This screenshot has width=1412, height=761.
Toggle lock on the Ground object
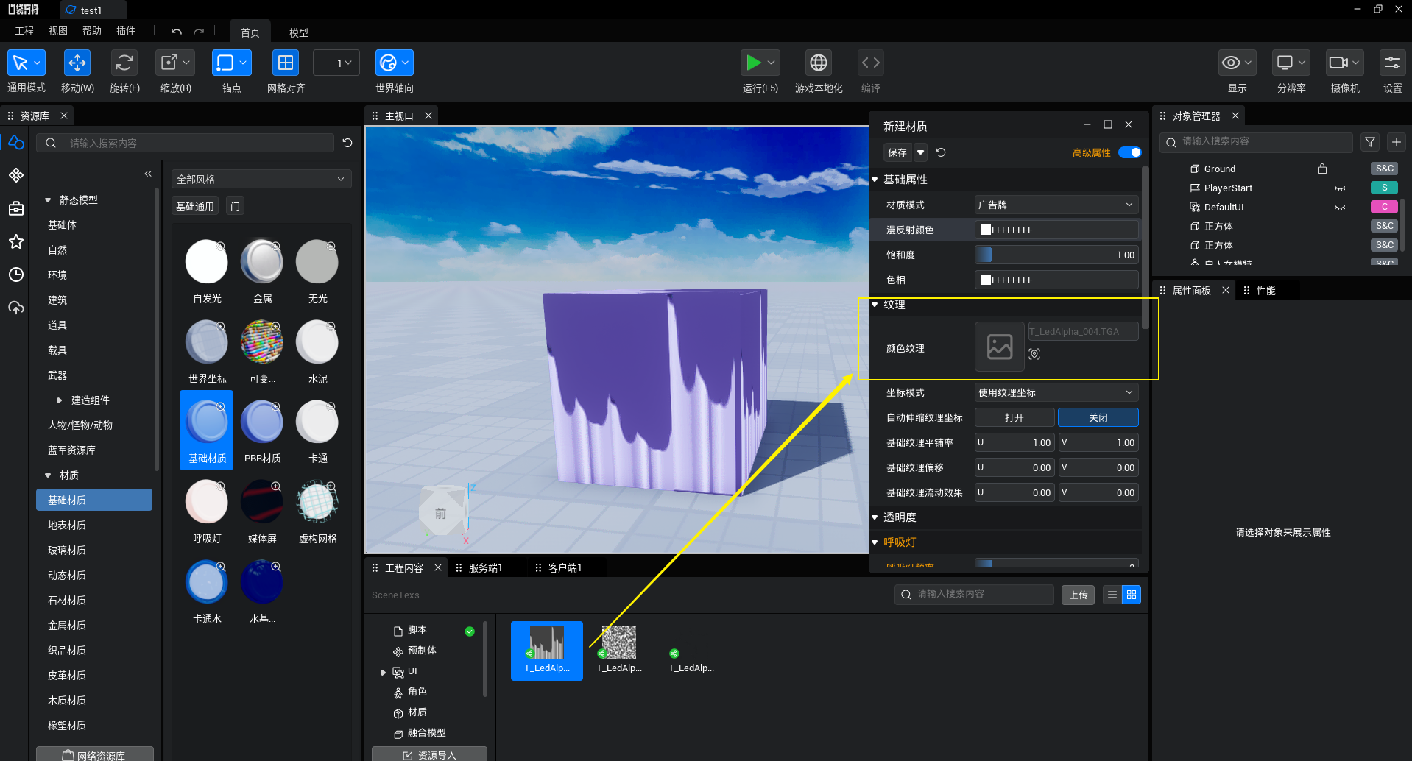[1322, 169]
